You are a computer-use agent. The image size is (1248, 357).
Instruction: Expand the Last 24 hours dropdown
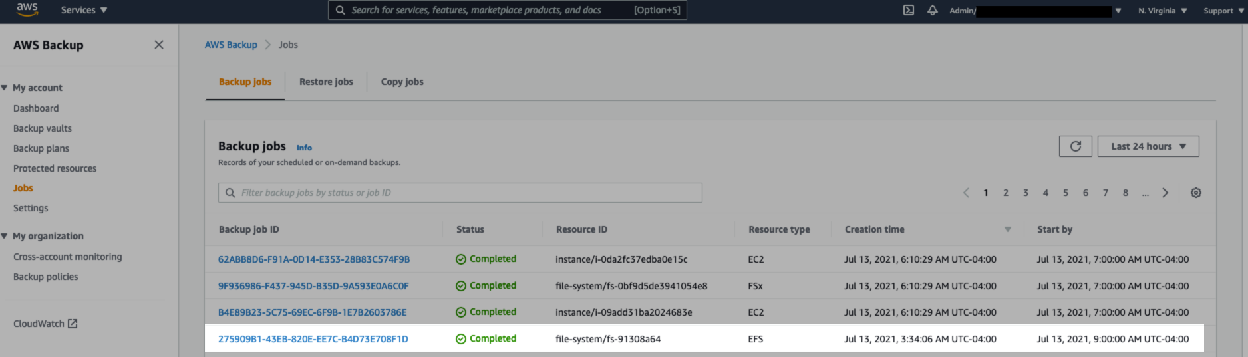[1148, 146]
